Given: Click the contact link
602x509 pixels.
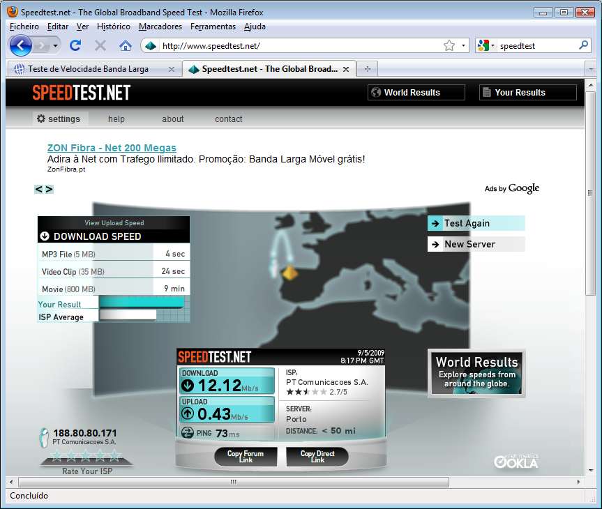Looking at the screenshot, I should 228,119.
